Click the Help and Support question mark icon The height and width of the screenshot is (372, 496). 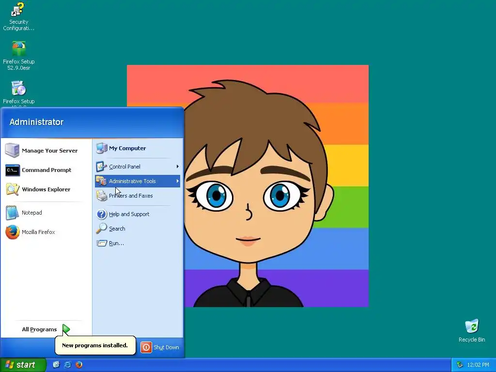click(x=102, y=214)
